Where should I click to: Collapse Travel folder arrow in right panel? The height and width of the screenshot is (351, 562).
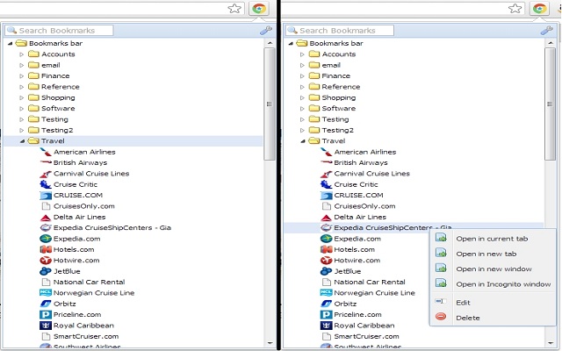303,141
